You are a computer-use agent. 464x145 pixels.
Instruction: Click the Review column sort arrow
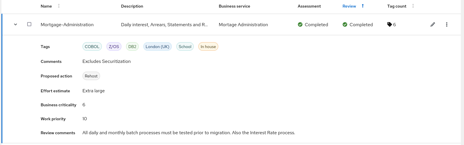click(363, 6)
